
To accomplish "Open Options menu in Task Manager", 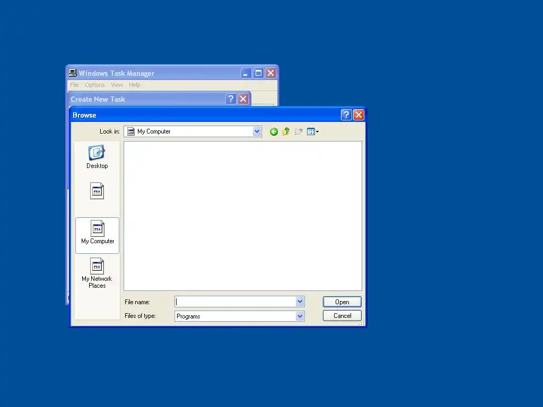I will click(95, 85).
